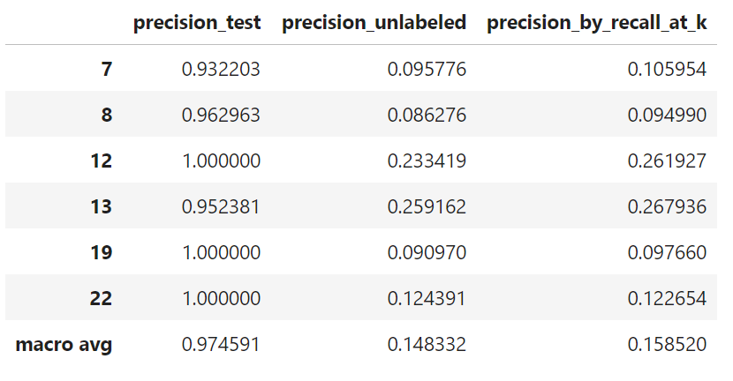This screenshot has width=733, height=381.
Task: Click precision_unlabeled value 0.233419
Action: click(x=427, y=161)
